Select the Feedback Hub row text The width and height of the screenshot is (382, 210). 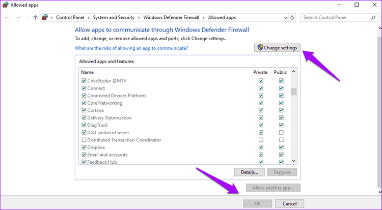[102, 162]
